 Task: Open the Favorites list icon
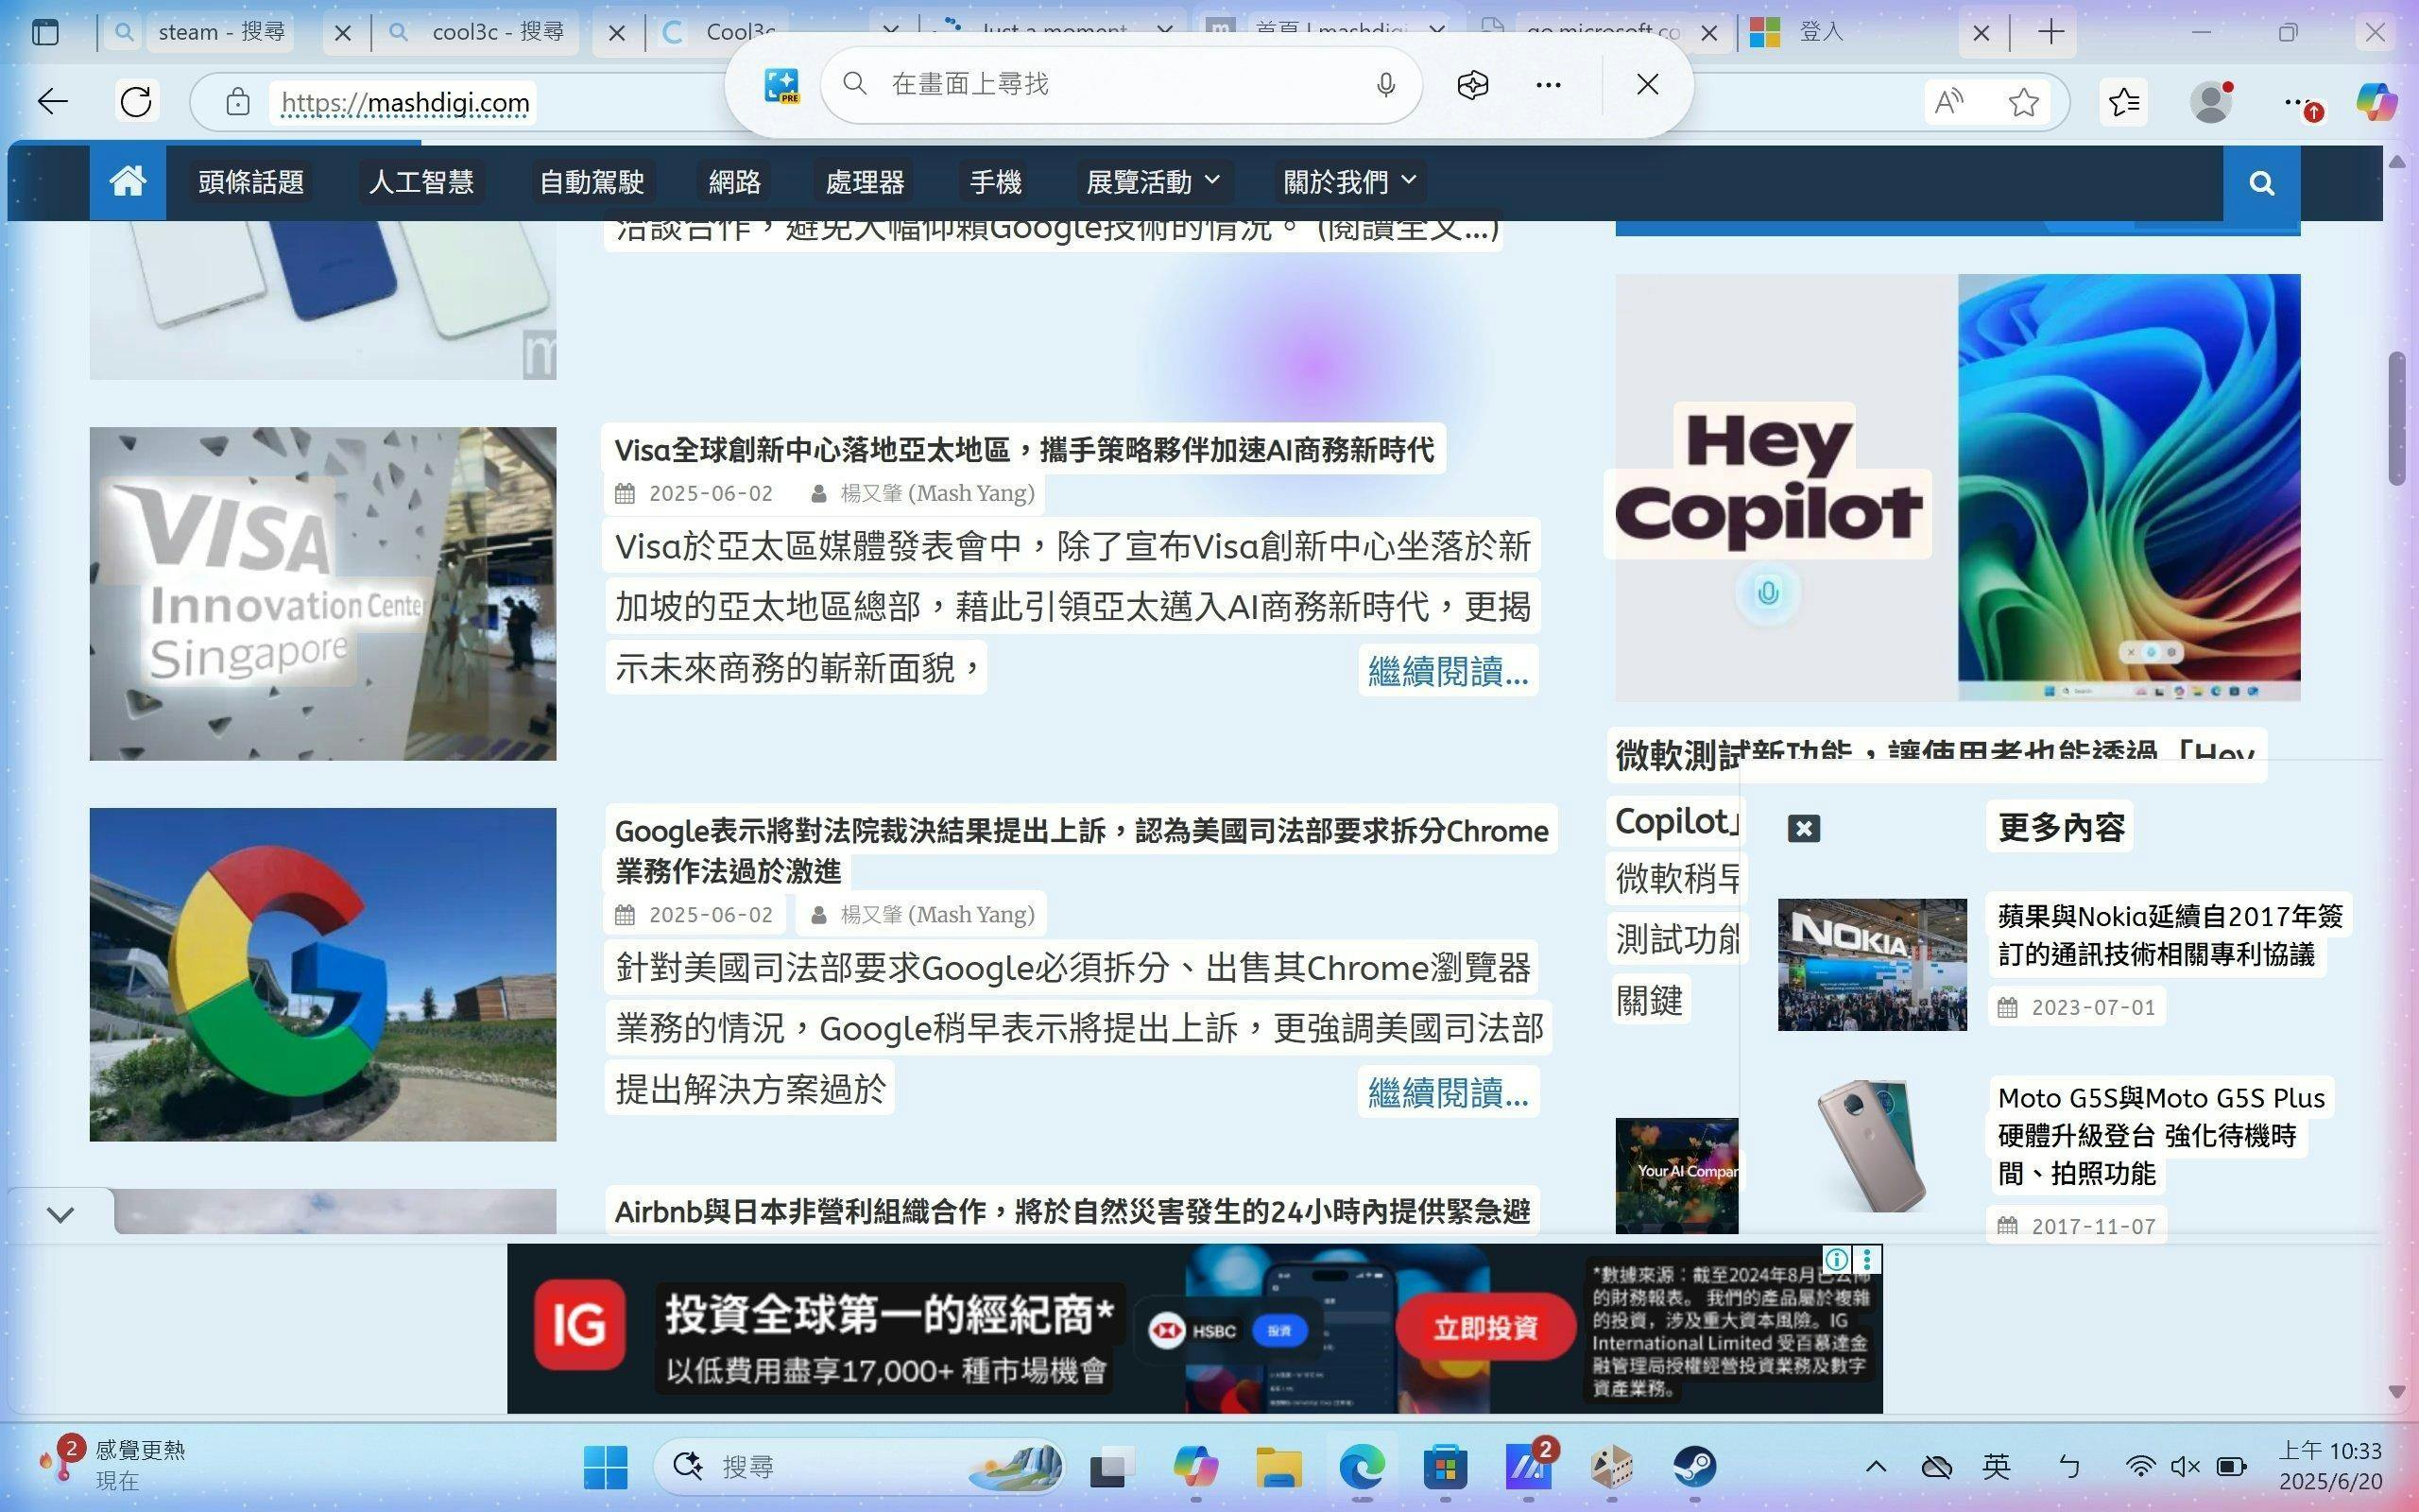pyautogui.click(x=2123, y=101)
